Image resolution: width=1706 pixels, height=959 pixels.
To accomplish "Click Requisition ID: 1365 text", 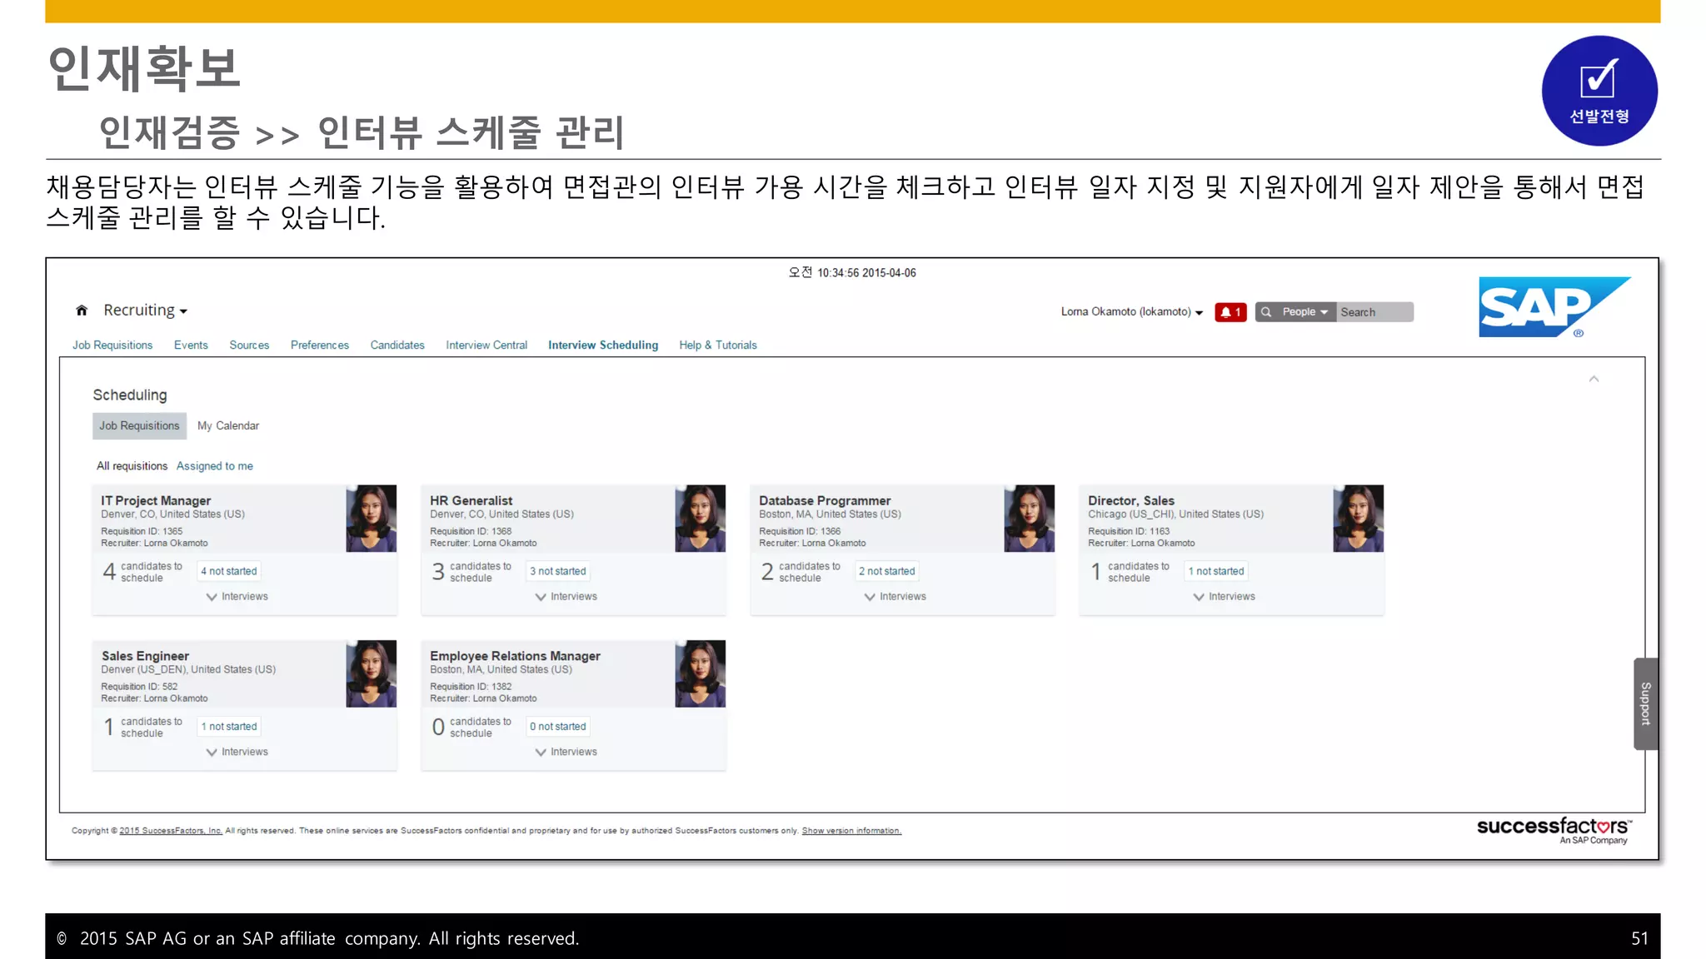I will (x=142, y=531).
